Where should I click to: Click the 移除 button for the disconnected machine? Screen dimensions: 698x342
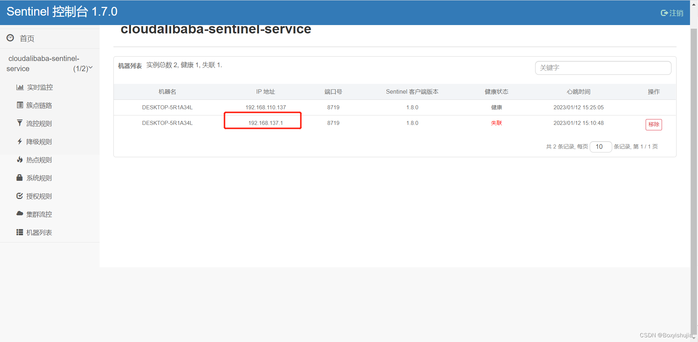coord(653,125)
